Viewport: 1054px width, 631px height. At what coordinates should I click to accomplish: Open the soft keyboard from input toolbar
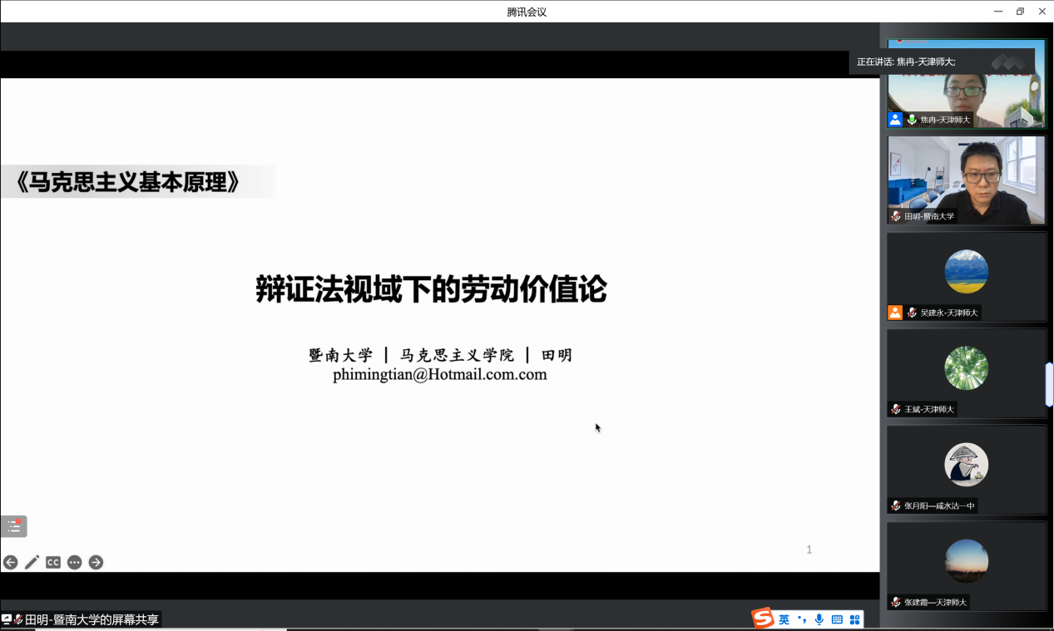click(x=837, y=619)
